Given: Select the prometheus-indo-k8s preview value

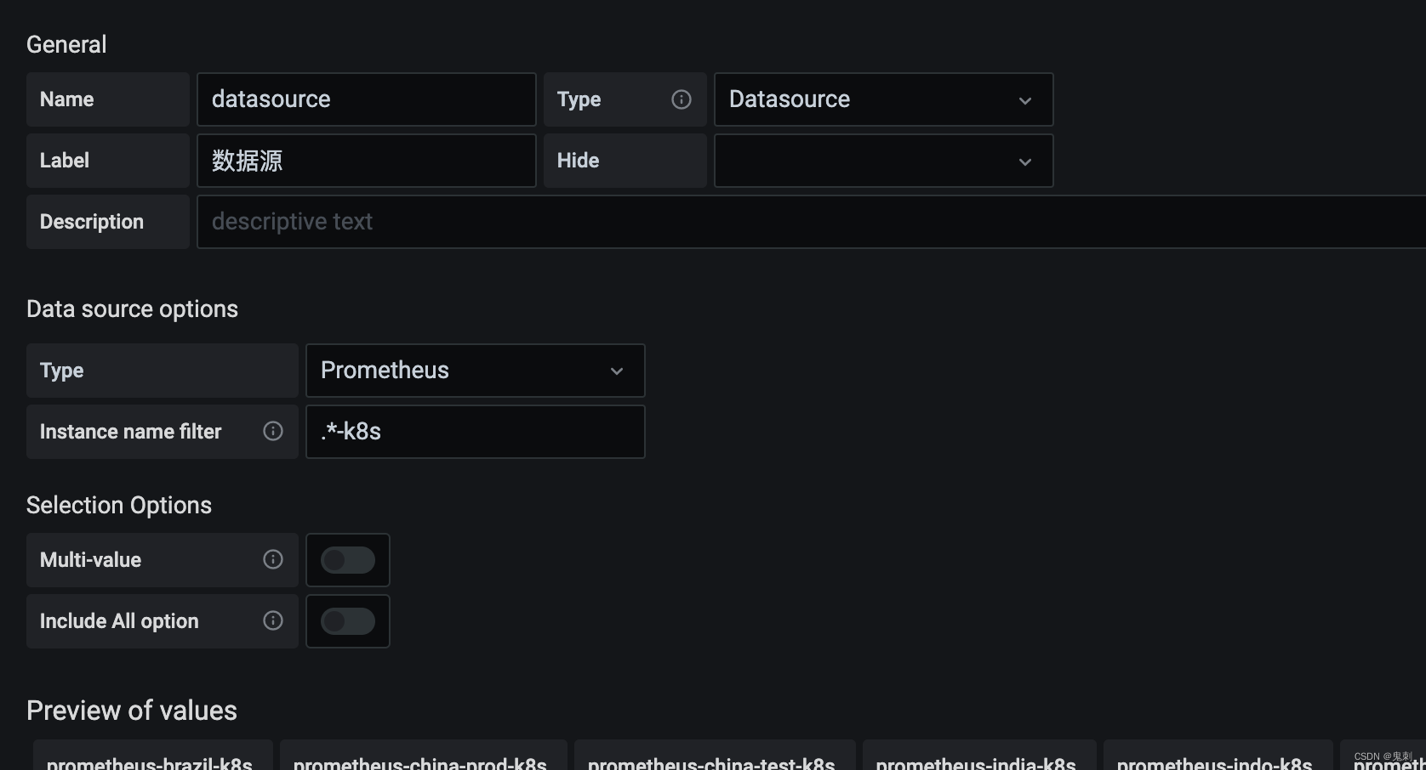Looking at the screenshot, I should (x=1217, y=761).
